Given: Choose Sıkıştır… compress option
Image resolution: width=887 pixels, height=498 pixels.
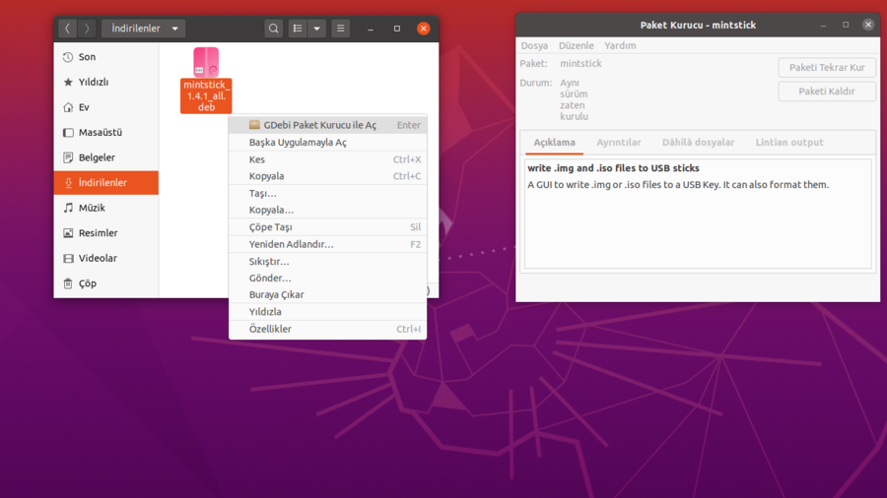Looking at the screenshot, I should click(327, 262).
